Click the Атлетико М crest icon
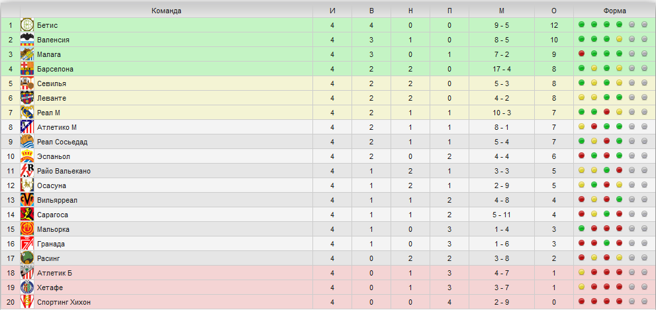The image size is (656, 310). coord(27,127)
